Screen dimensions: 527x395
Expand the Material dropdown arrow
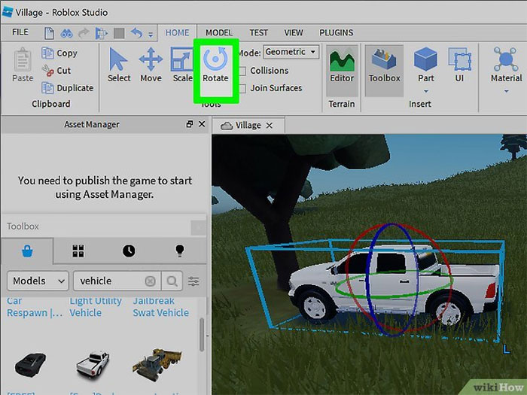click(x=506, y=92)
